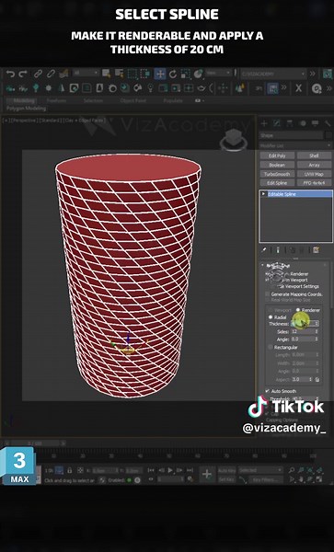Click the Set Key button
Image resolution: width=334 pixels, height=552 pixels.
[226, 479]
